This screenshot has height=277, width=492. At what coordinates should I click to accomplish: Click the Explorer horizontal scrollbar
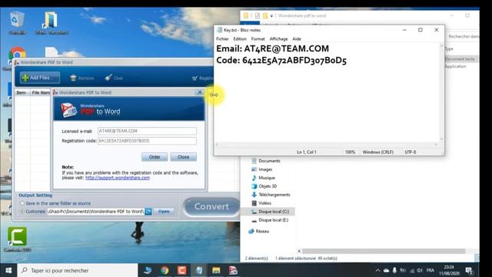tap(384, 252)
